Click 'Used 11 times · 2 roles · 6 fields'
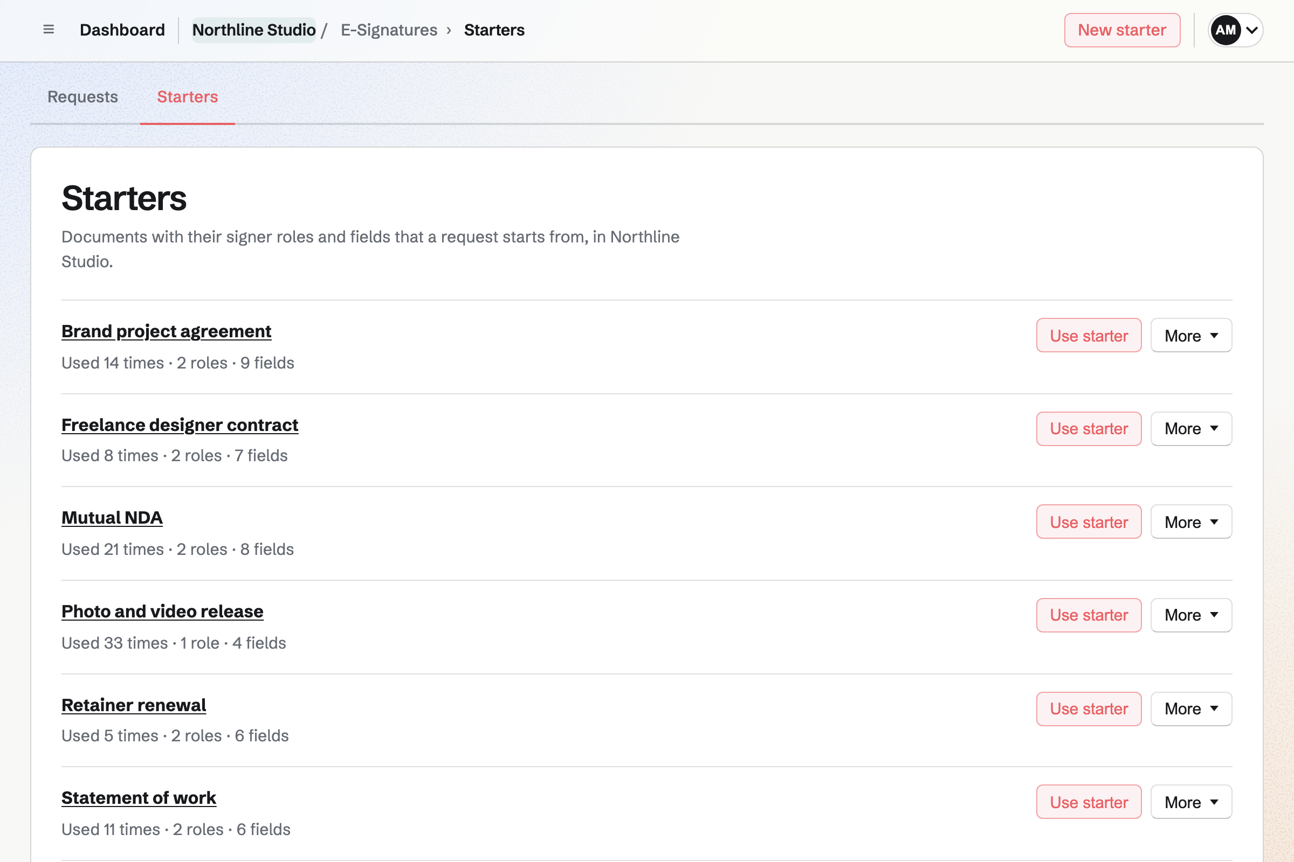Screen dimensions: 1294x862 (176, 829)
